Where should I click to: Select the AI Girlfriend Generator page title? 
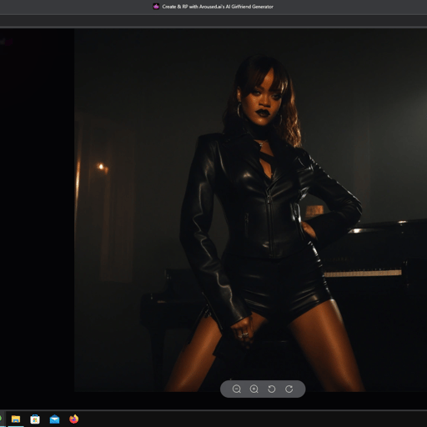click(x=218, y=7)
